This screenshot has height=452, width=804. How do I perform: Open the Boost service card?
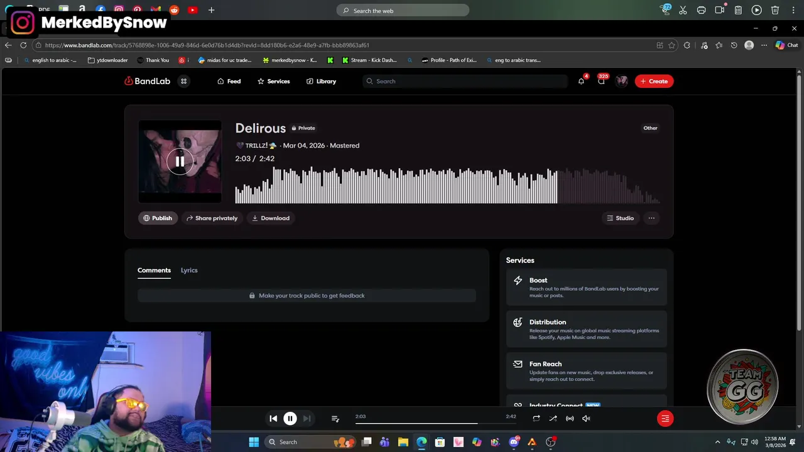click(587, 288)
